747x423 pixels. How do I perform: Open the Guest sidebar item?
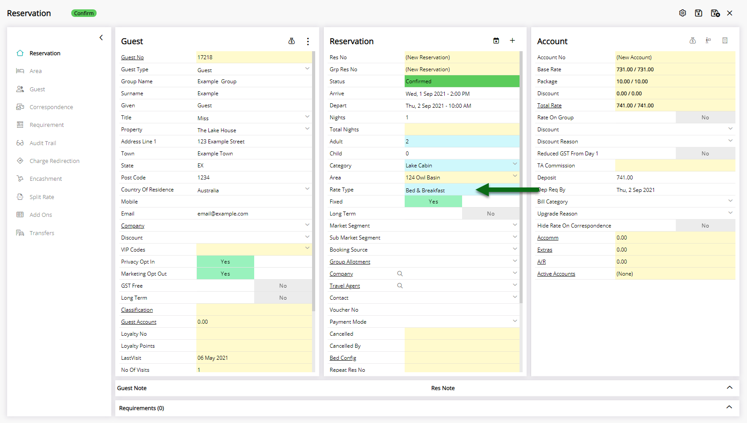coord(37,89)
